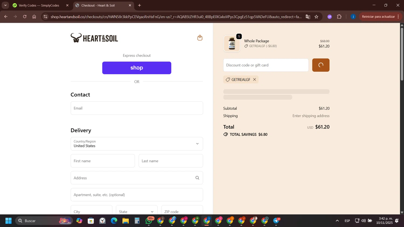Open Telegram from the taskbar
The width and height of the screenshot is (404, 227).
(277, 221)
